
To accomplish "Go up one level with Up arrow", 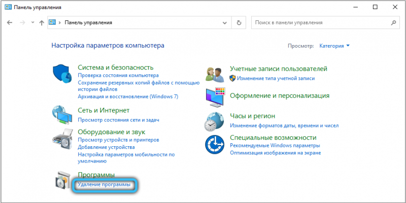I will (x=42, y=23).
